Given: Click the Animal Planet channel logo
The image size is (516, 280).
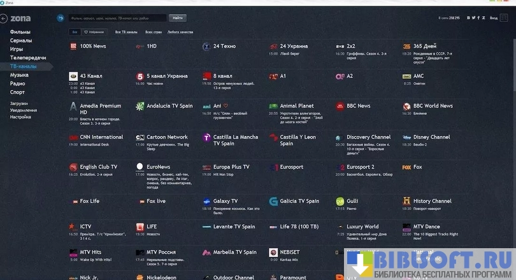Looking at the screenshot, I should pos(273,106).
